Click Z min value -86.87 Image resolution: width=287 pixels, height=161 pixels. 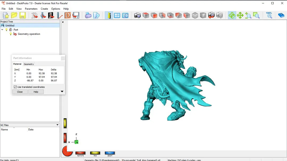[x=30, y=80]
